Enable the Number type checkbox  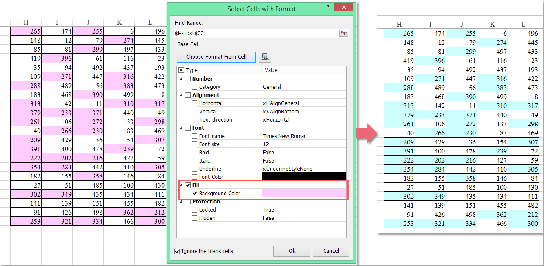(188, 78)
